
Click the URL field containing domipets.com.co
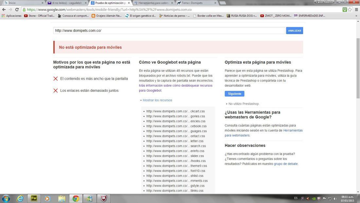coord(169,30)
